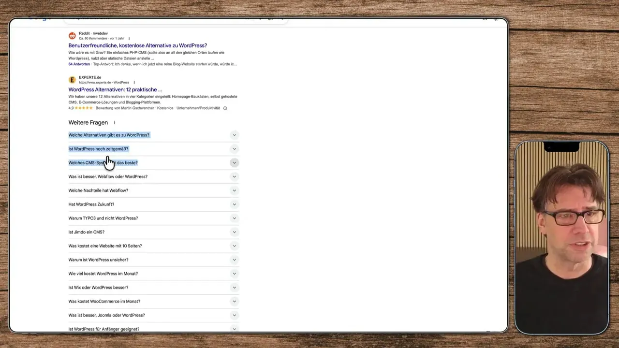Expand 'Warum TYPO3 und nicht WordPress?'

pyautogui.click(x=234, y=218)
